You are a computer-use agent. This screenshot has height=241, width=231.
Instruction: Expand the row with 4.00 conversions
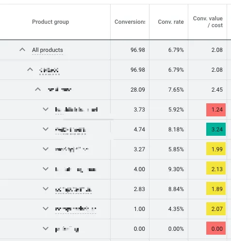(46, 169)
